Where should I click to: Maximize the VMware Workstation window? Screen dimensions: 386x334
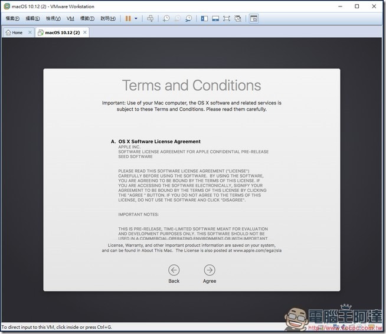(x=357, y=6)
